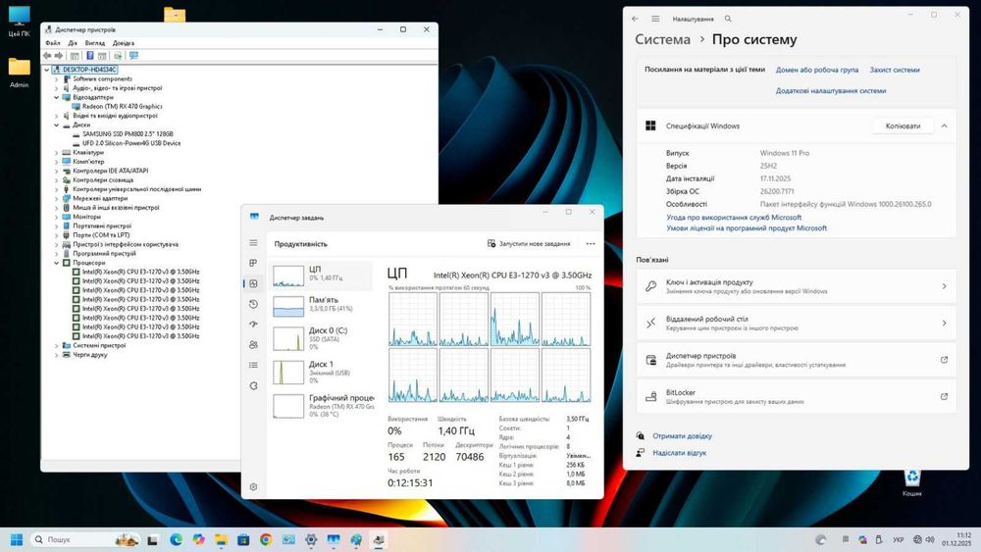Open 'Віддалений робочий стіл' settings row
The image size is (981, 552).
796,324
